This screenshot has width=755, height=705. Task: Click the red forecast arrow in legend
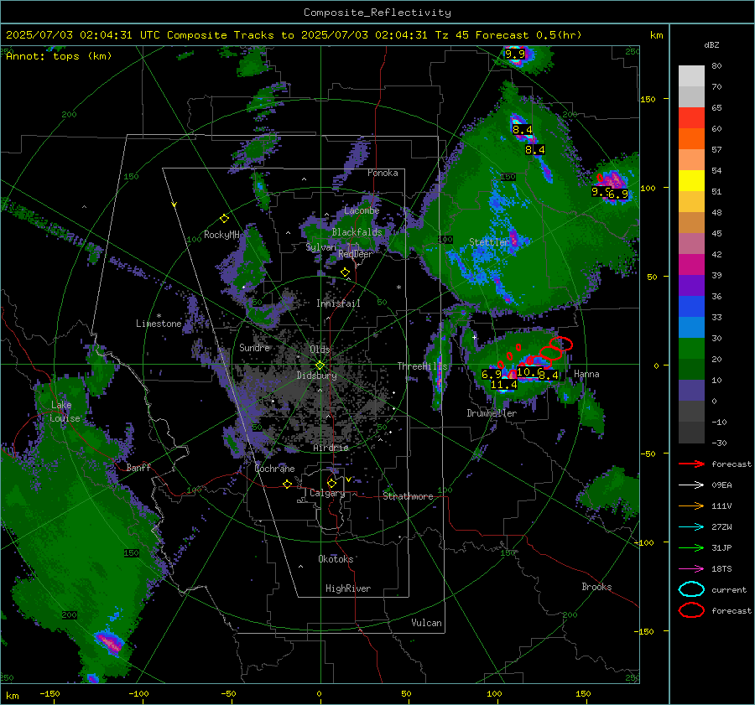[x=691, y=464]
